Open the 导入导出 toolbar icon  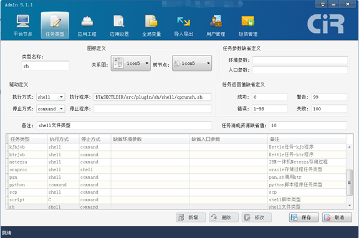point(184,26)
